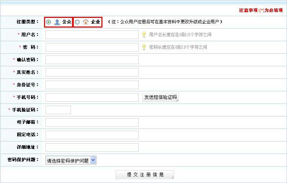Click the 固定电话 text box

(92, 135)
